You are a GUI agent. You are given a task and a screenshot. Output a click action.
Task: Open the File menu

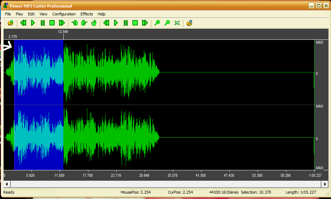8,14
